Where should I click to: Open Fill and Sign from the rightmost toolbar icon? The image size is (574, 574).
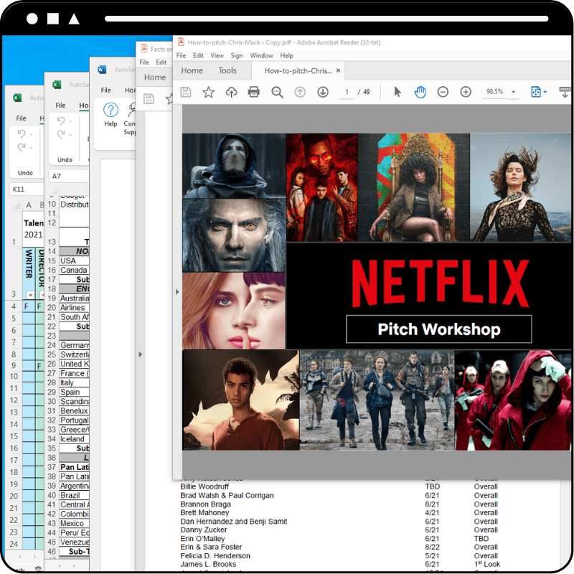(564, 92)
